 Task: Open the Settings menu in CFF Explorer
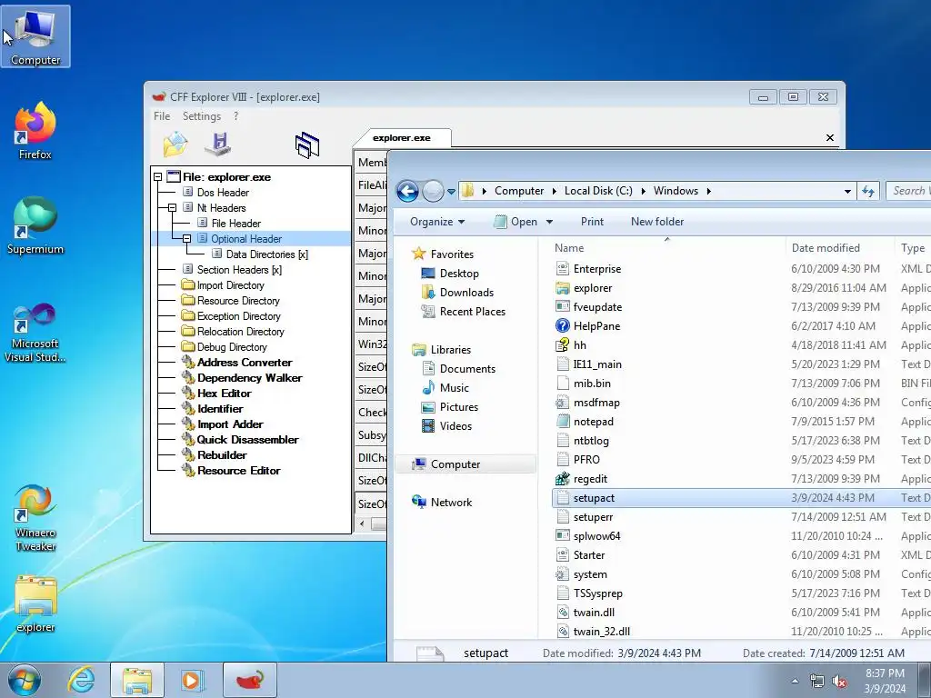tap(201, 116)
